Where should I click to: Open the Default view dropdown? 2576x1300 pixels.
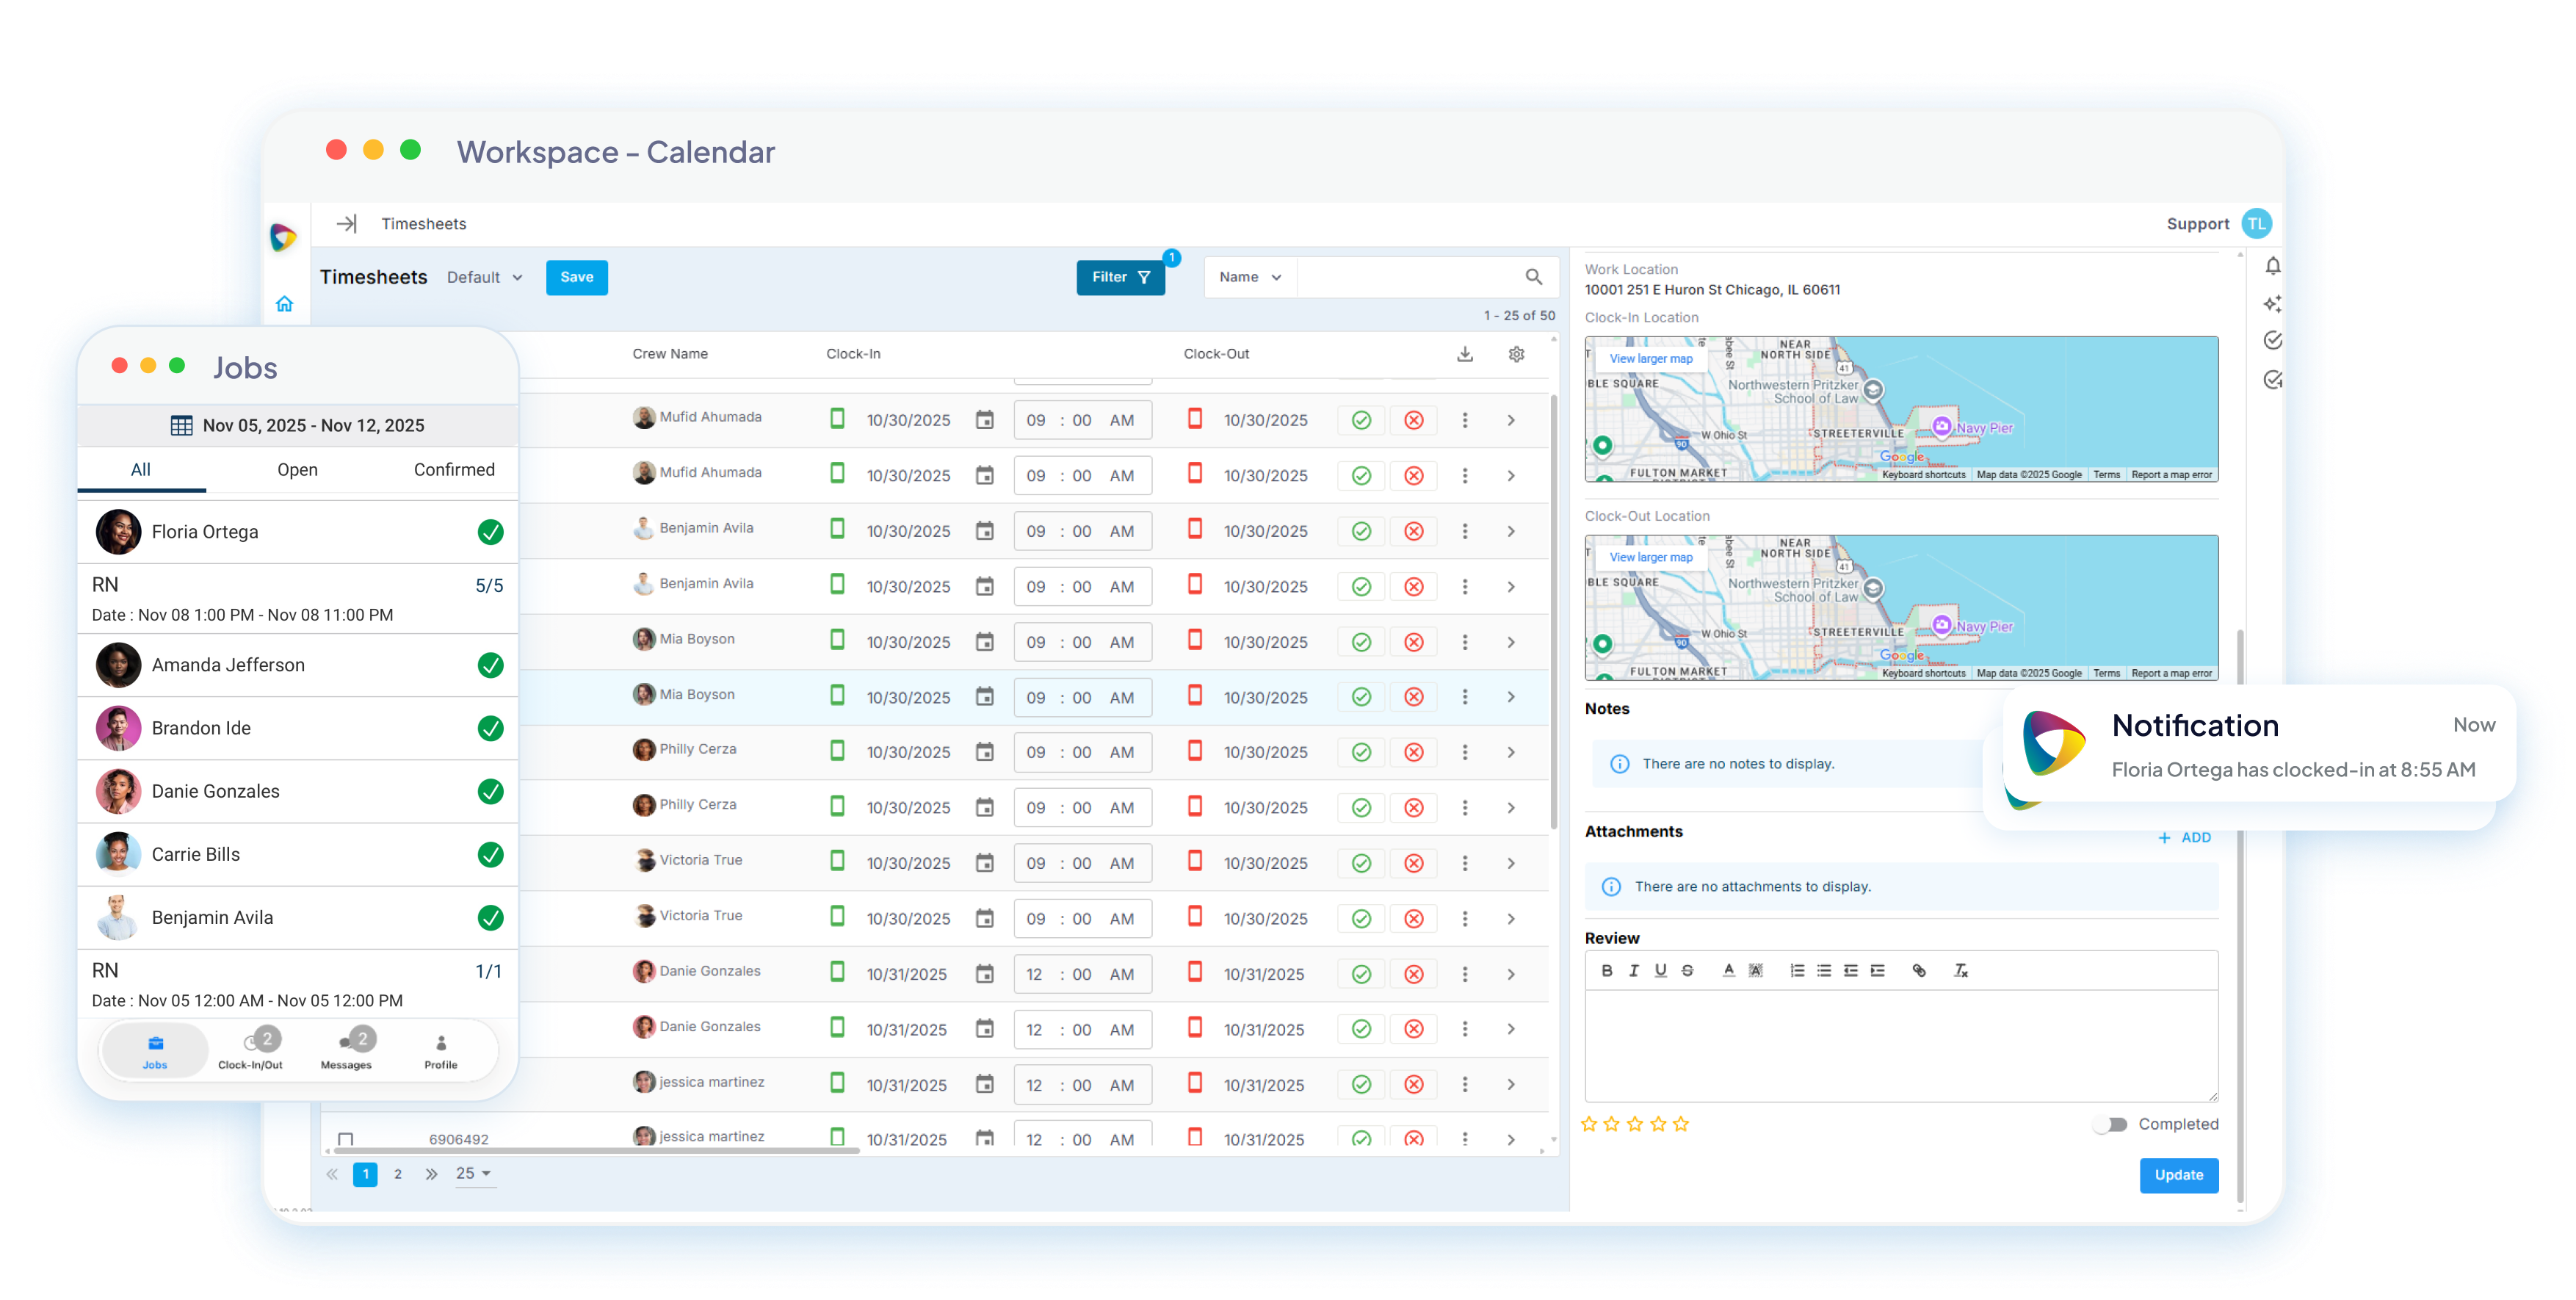coord(485,277)
